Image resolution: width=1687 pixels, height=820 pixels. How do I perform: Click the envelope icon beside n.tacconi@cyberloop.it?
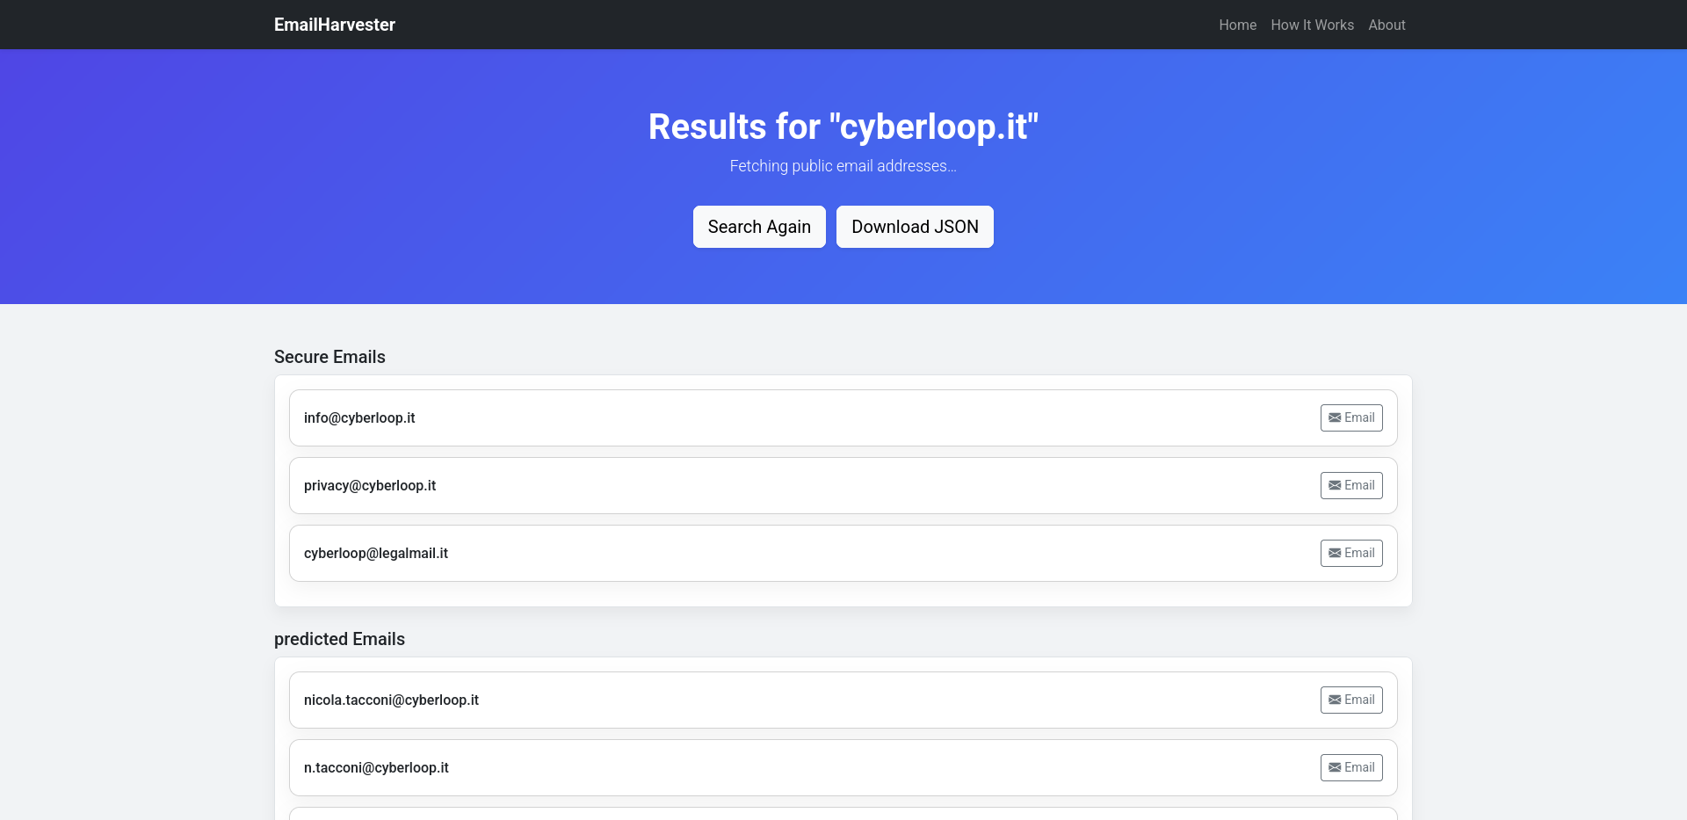click(x=1333, y=767)
